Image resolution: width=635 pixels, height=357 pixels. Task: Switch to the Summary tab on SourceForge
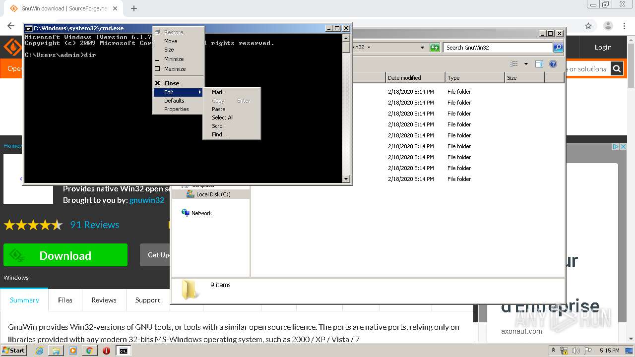24,300
